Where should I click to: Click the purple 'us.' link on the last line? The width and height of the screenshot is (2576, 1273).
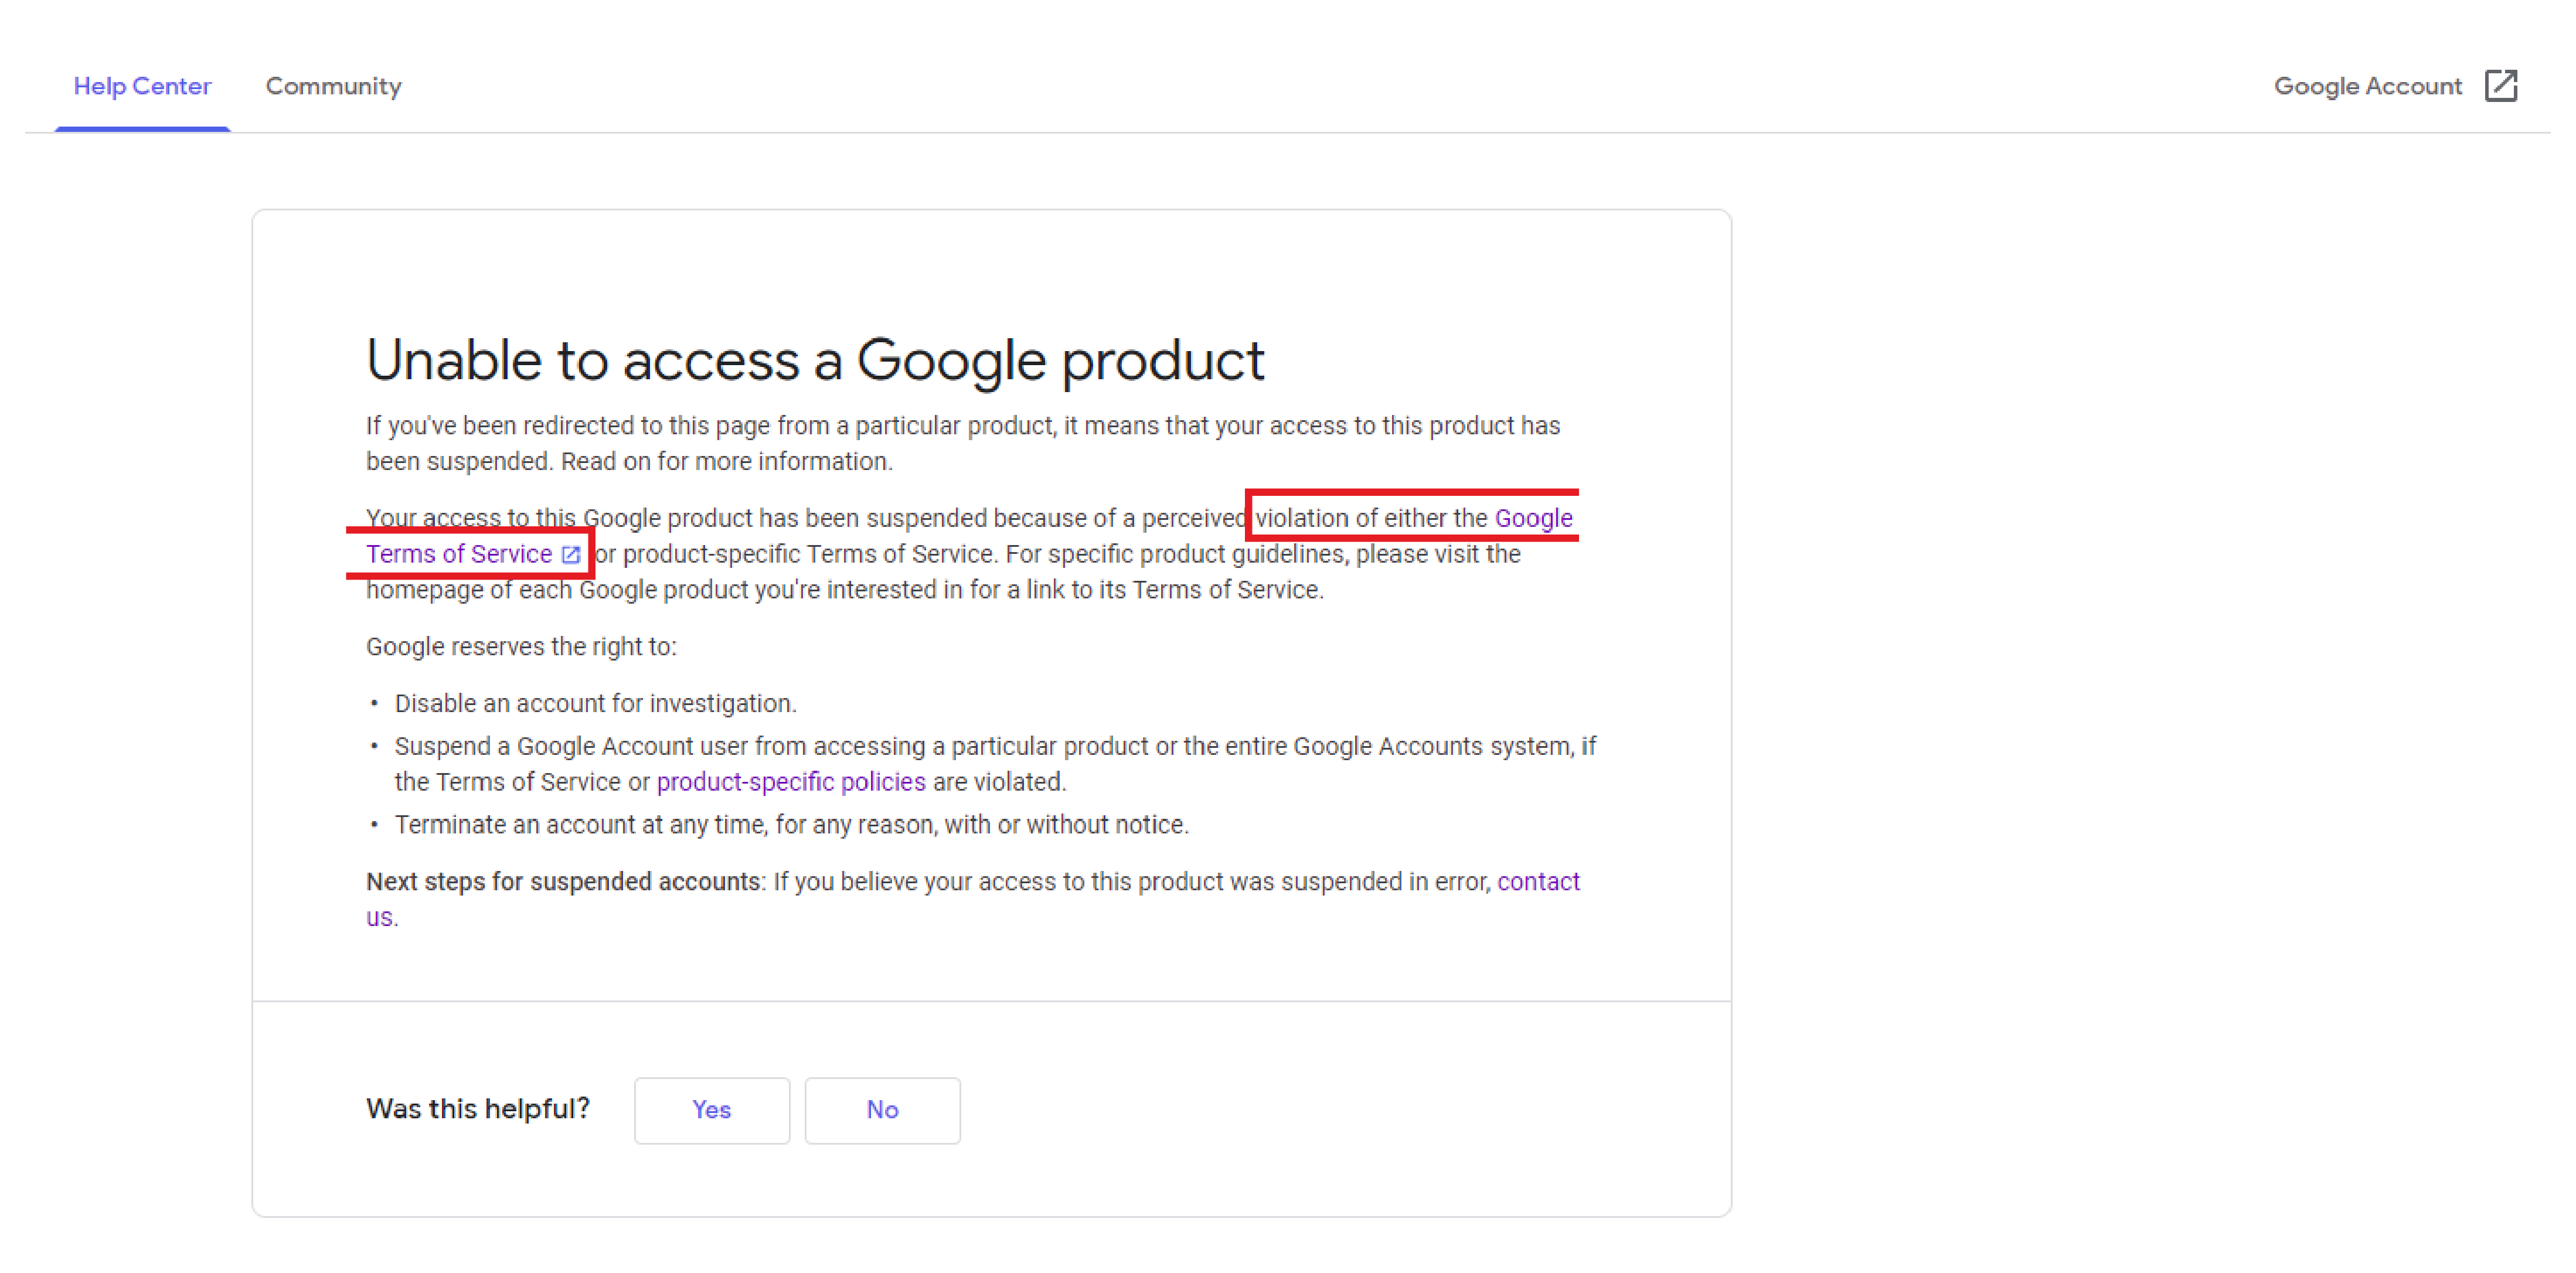pos(381,917)
